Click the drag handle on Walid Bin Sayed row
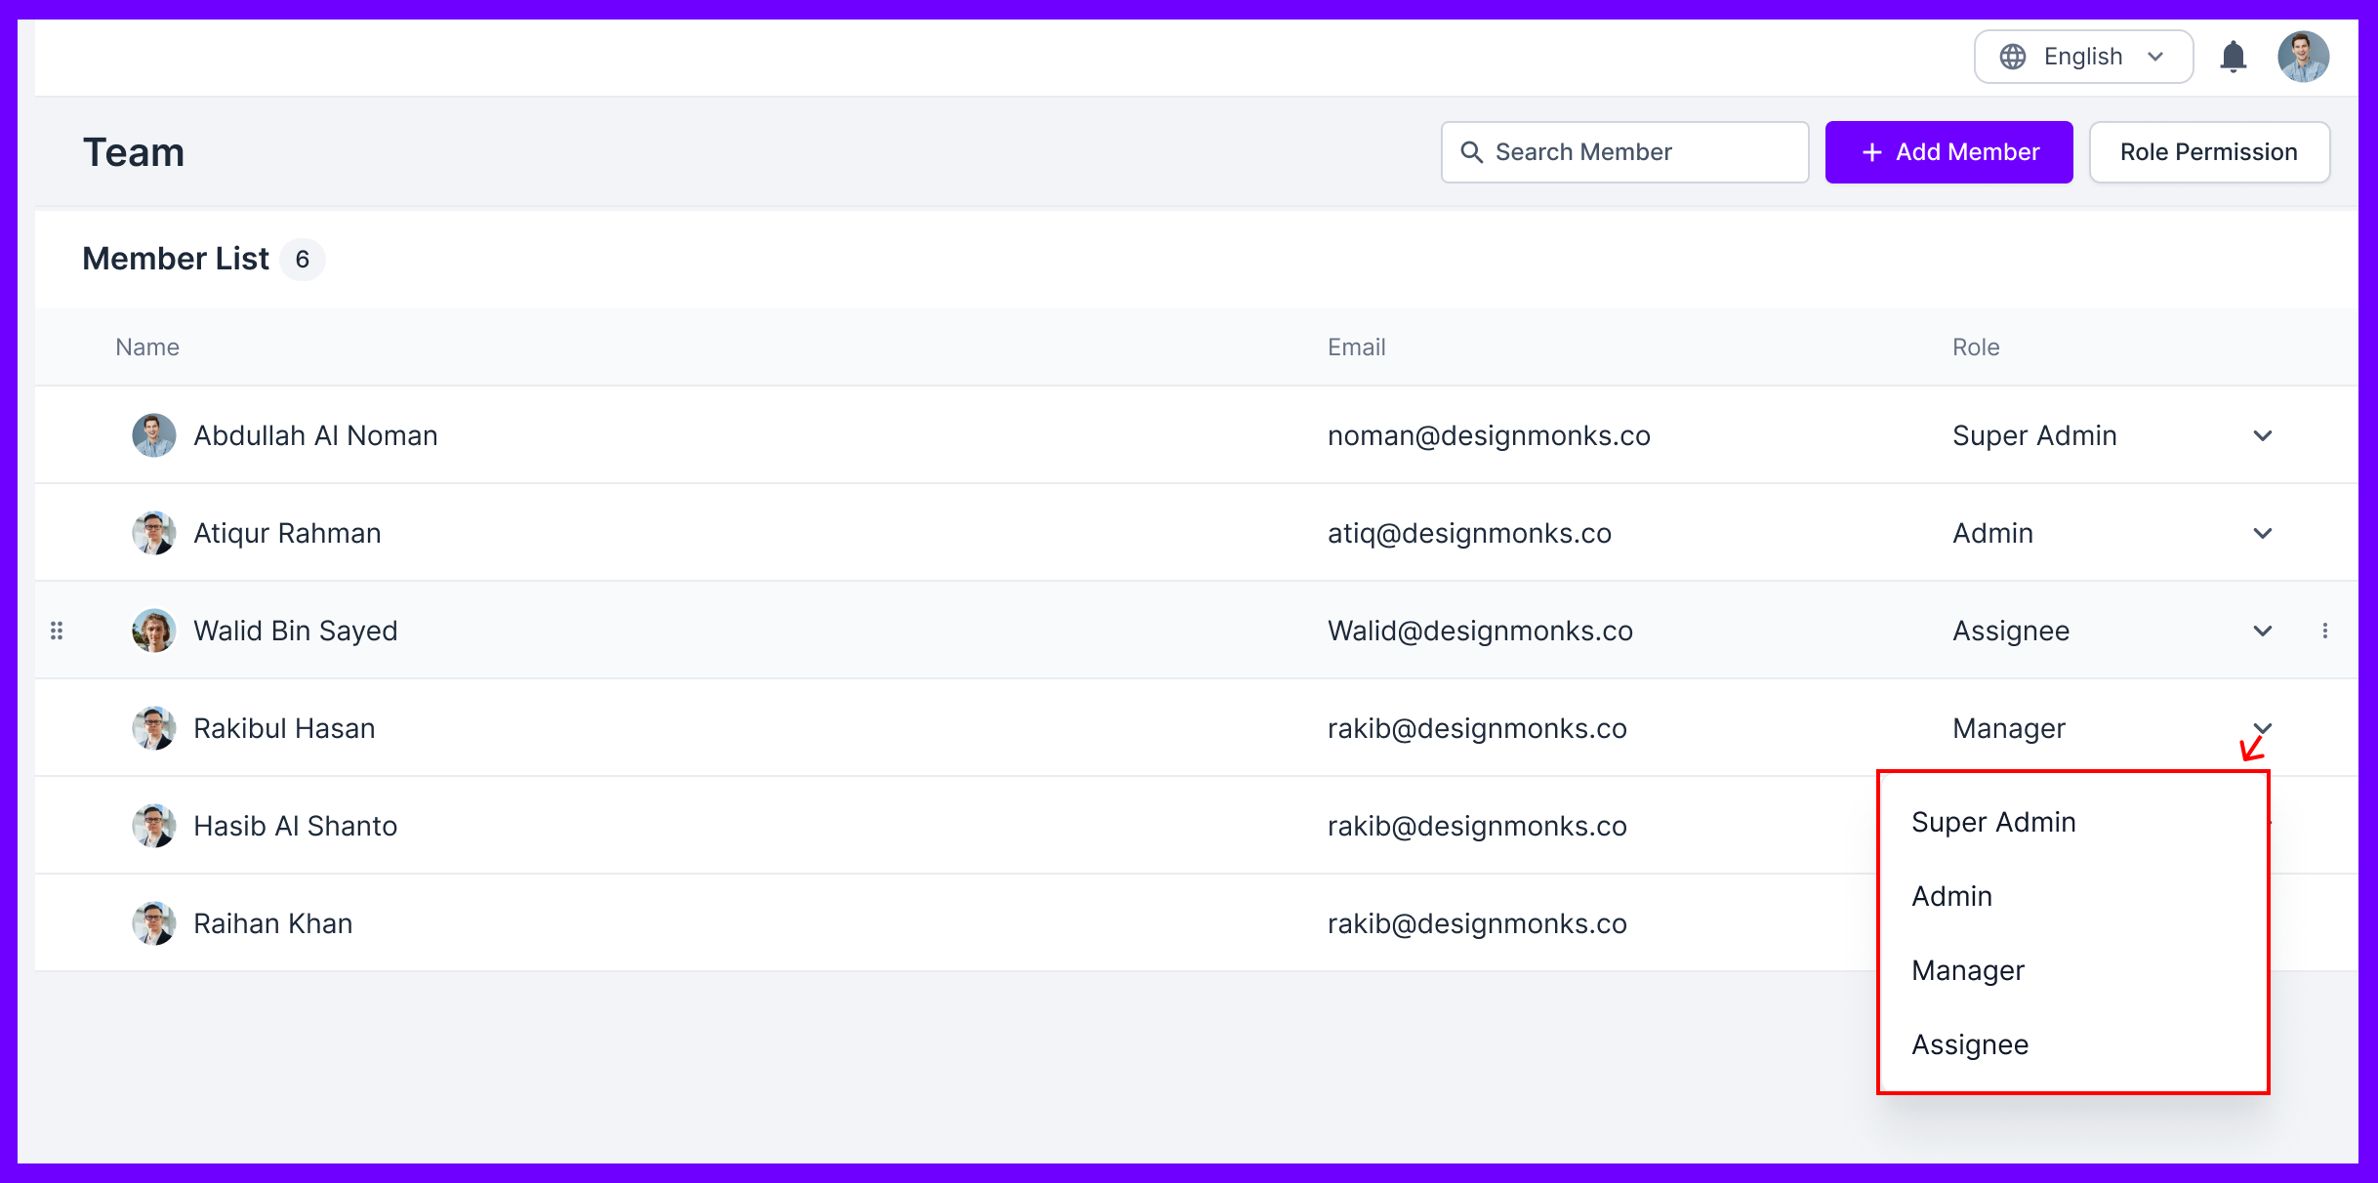Viewport: 2378px width, 1183px height. (57, 631)
